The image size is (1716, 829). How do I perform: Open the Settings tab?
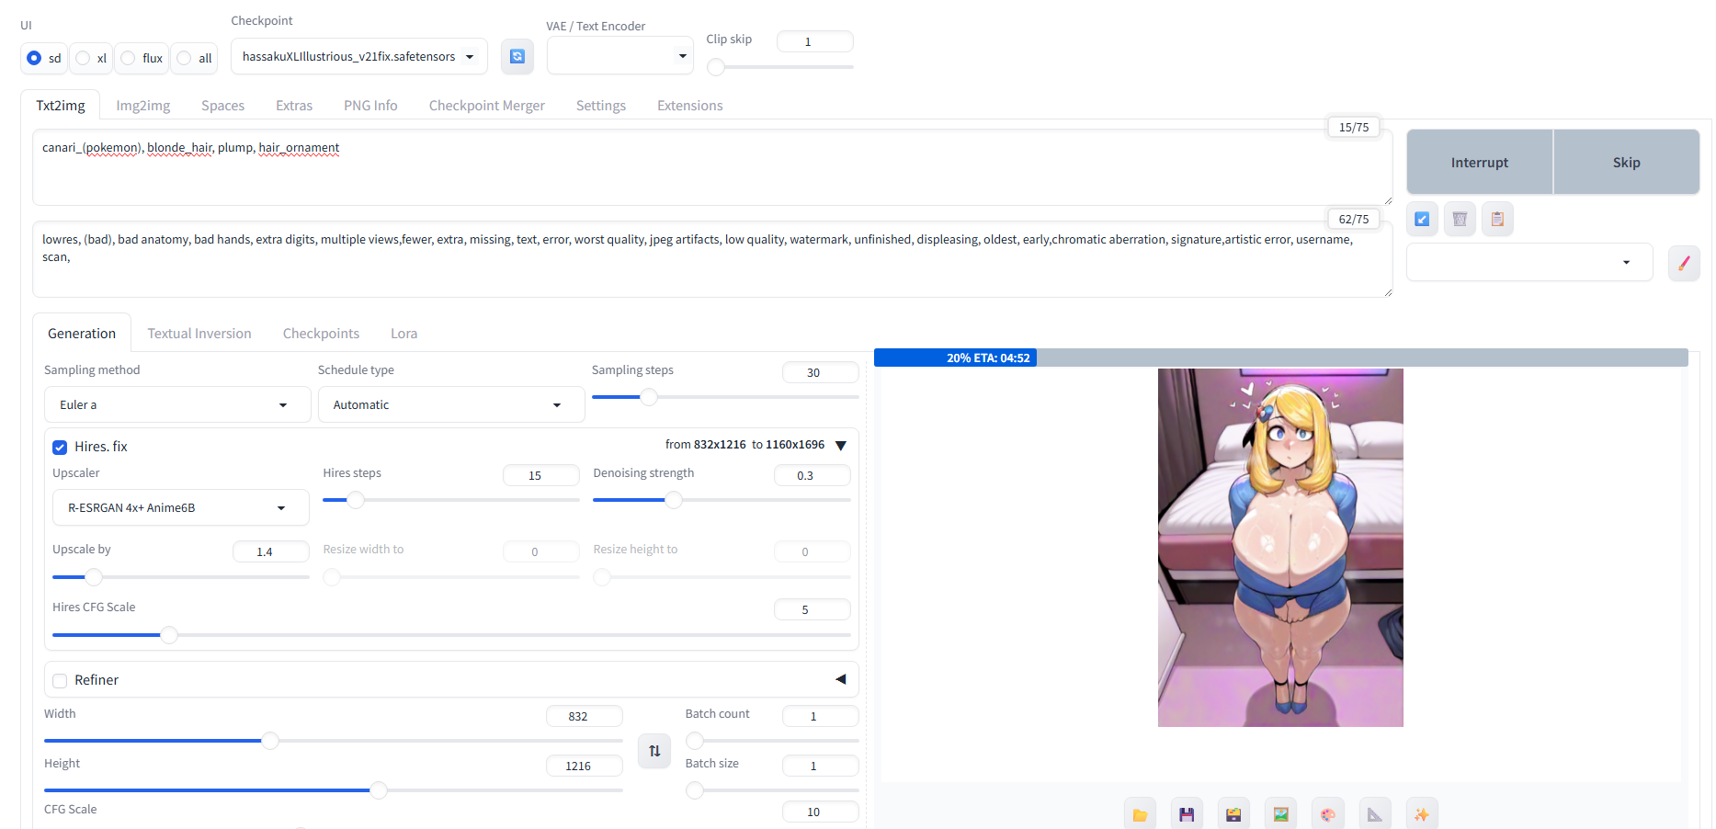tap(601, 106)
